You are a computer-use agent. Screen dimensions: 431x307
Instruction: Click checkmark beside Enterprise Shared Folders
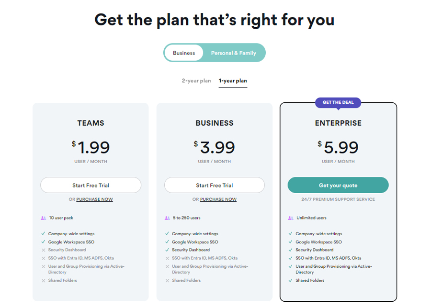[x=291, y=280]
